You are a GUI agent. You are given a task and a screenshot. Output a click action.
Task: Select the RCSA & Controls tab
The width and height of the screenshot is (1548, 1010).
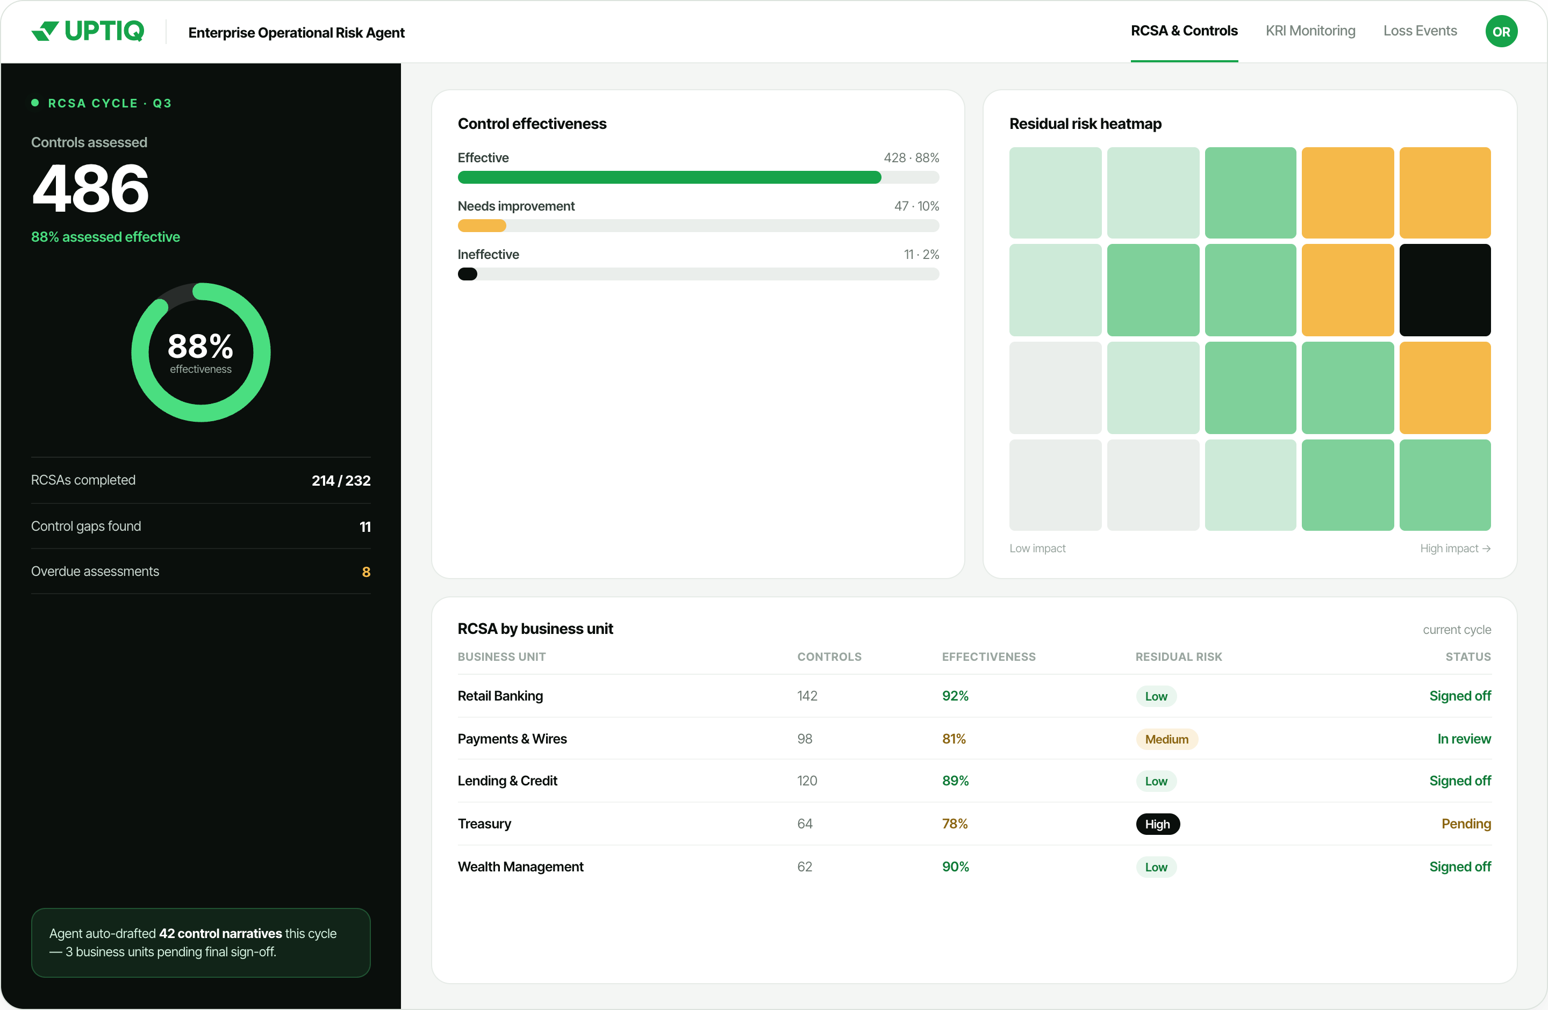(x=1184, y=31)
